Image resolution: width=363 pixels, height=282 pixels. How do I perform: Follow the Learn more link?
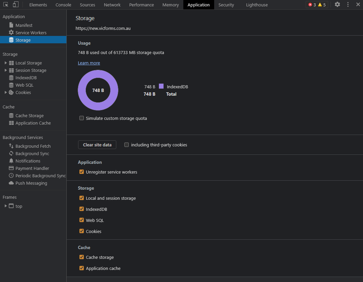tap(89, 63)
